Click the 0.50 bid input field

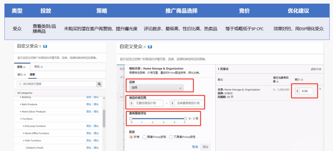306,91
